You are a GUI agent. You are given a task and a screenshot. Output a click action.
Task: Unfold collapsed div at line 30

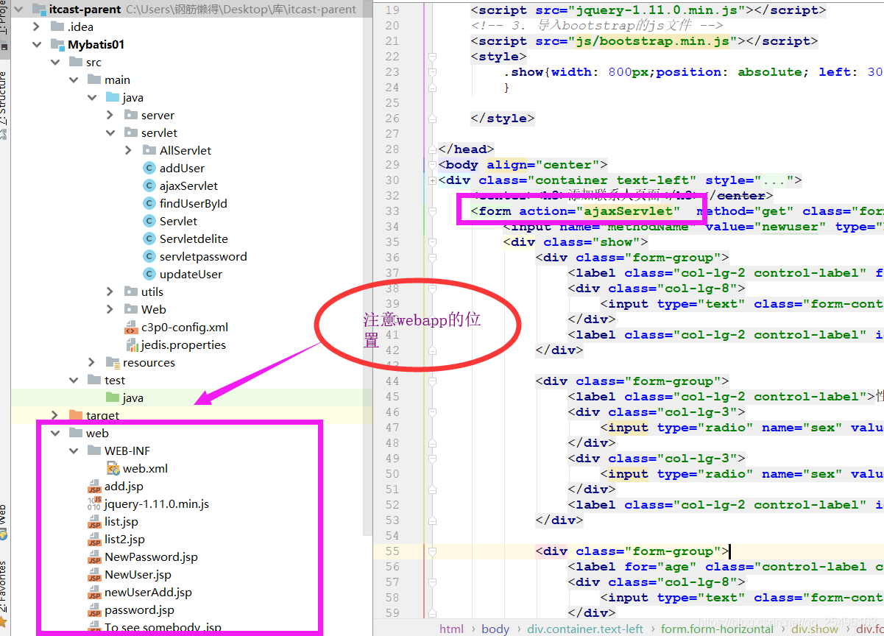[432, 180]
